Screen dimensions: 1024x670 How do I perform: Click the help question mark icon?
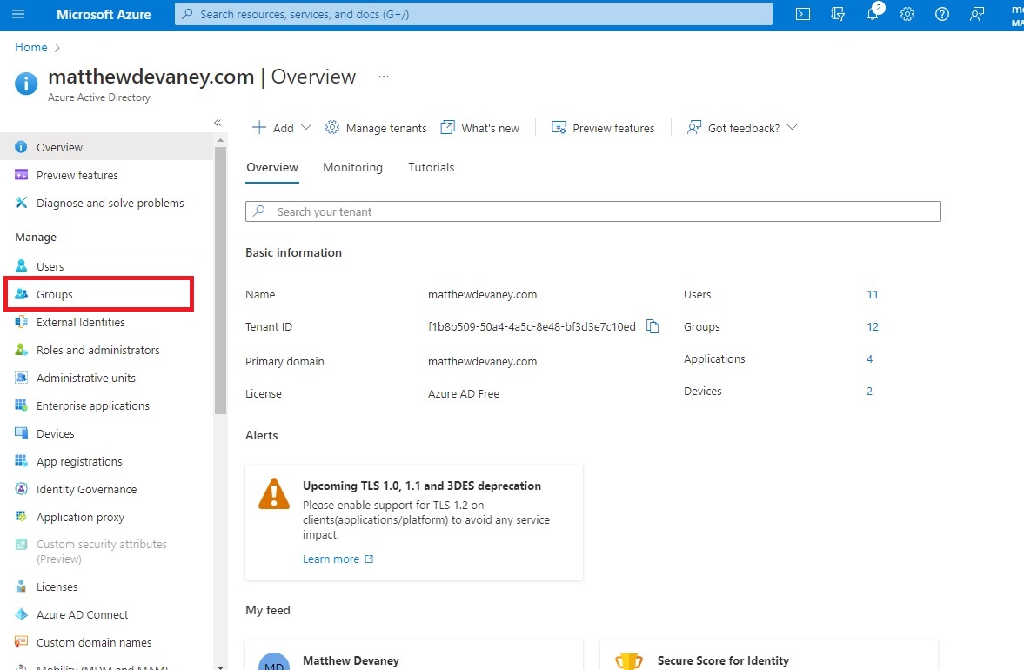pyautogui.click(x=941, y=14)
